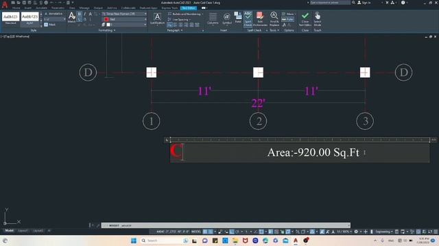Click the red color swatch
Image resolution: width=439 pixels, height=246 pixels.
[106, 19]
